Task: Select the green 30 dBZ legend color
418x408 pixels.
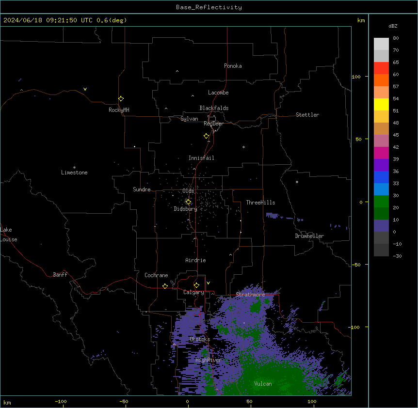Action: click(x=381, y=202)
